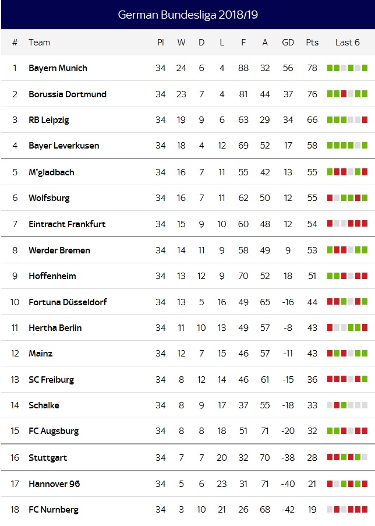Viewport: 375px width, 526px height.
Task: Click Hoffenheim's Last 6 form indicator
Action: click(x=347, y=276)
